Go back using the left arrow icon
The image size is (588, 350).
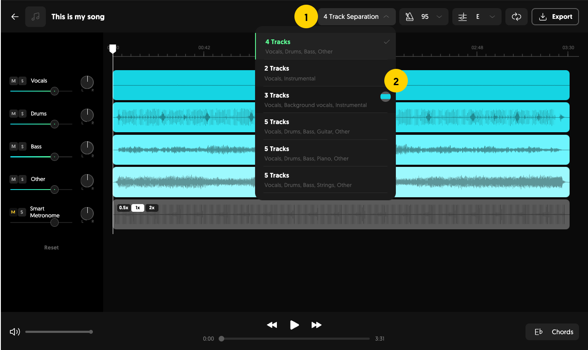click(15, 17)
